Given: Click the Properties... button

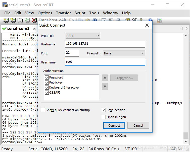Looking at the screenshot, I should [124, 78].
